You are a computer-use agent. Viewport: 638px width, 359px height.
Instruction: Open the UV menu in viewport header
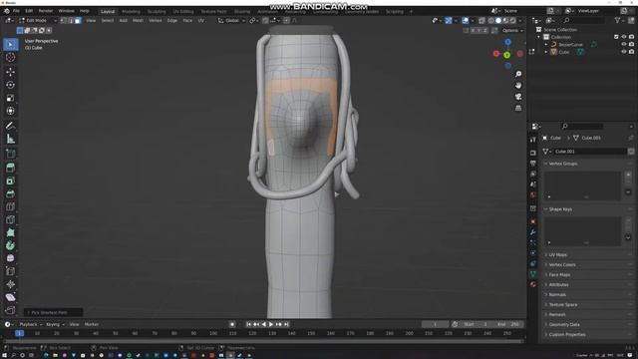(x=201, y=20)
